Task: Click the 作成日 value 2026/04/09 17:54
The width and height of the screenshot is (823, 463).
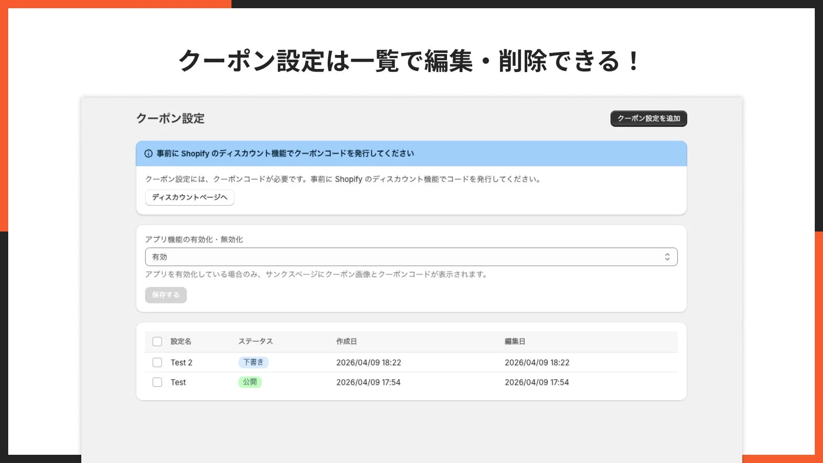Action: click(x=368, y=382)
